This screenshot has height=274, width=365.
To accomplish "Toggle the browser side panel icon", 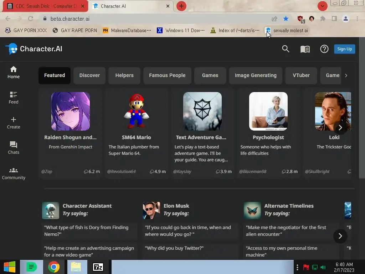I will coord(334,19).
